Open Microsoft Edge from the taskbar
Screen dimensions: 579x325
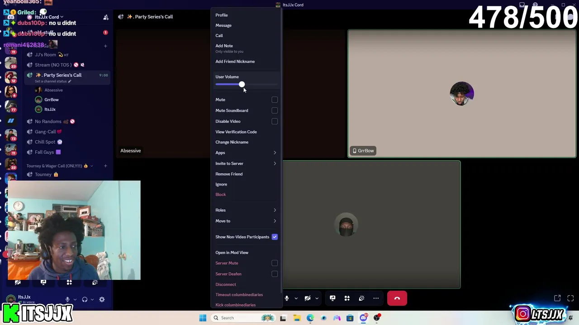coord(310,318)
